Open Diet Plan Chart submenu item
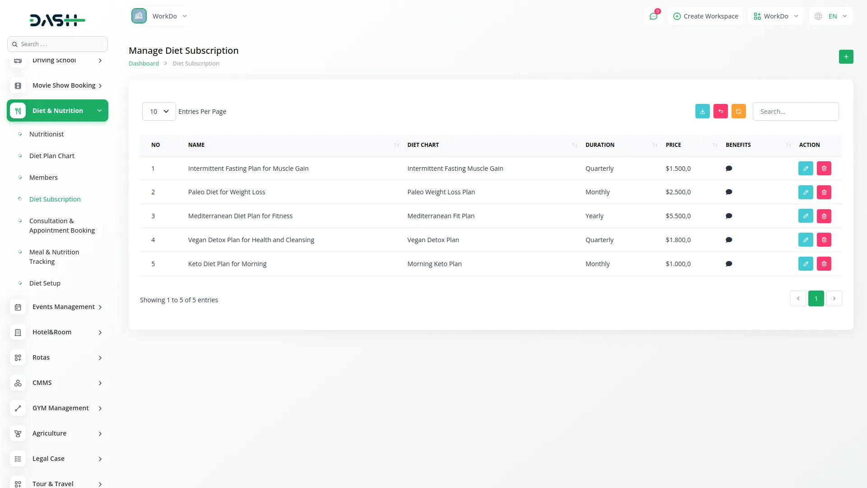This screenshot has height=488, width=867. point(51,156)
